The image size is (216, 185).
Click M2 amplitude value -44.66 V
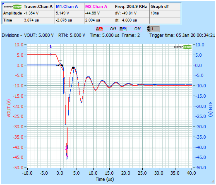92,13
